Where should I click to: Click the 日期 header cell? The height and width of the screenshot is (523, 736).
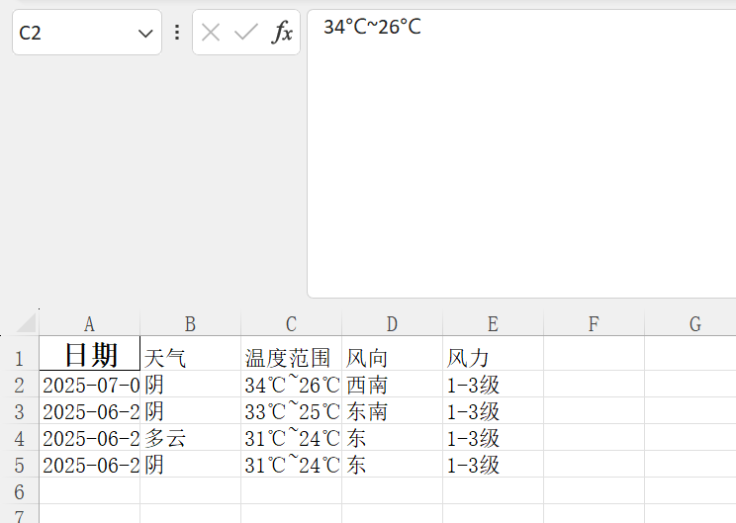click(90, 355)
